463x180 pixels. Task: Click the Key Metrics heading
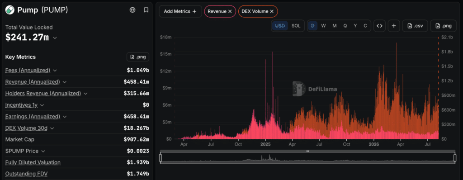point(20,57)
